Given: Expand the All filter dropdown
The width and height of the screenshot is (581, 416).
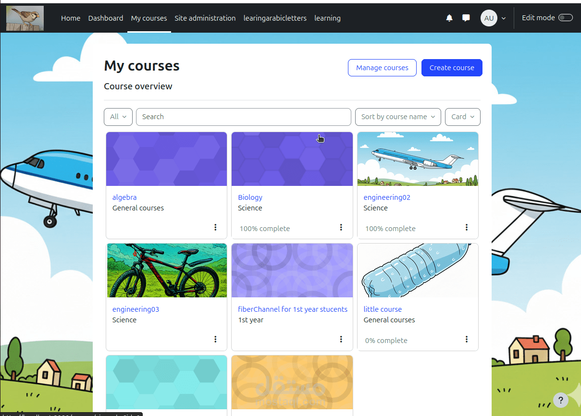Looking at the screenshot, I should pos(118,117).
